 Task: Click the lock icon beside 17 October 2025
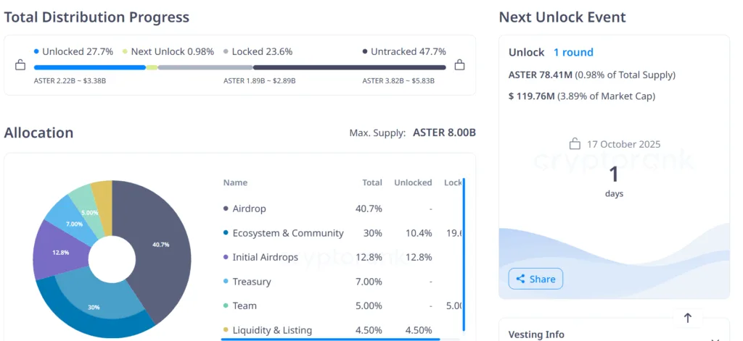[x=575, y=143]
